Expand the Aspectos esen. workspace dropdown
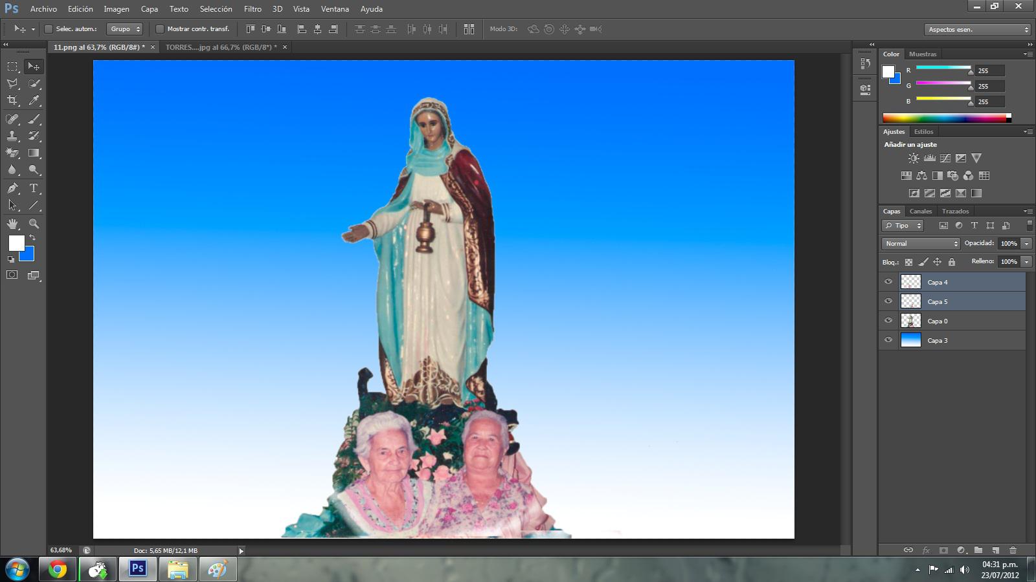This screenshot has height=582, width=1036. pyautogui.click(x=977, y=30)
